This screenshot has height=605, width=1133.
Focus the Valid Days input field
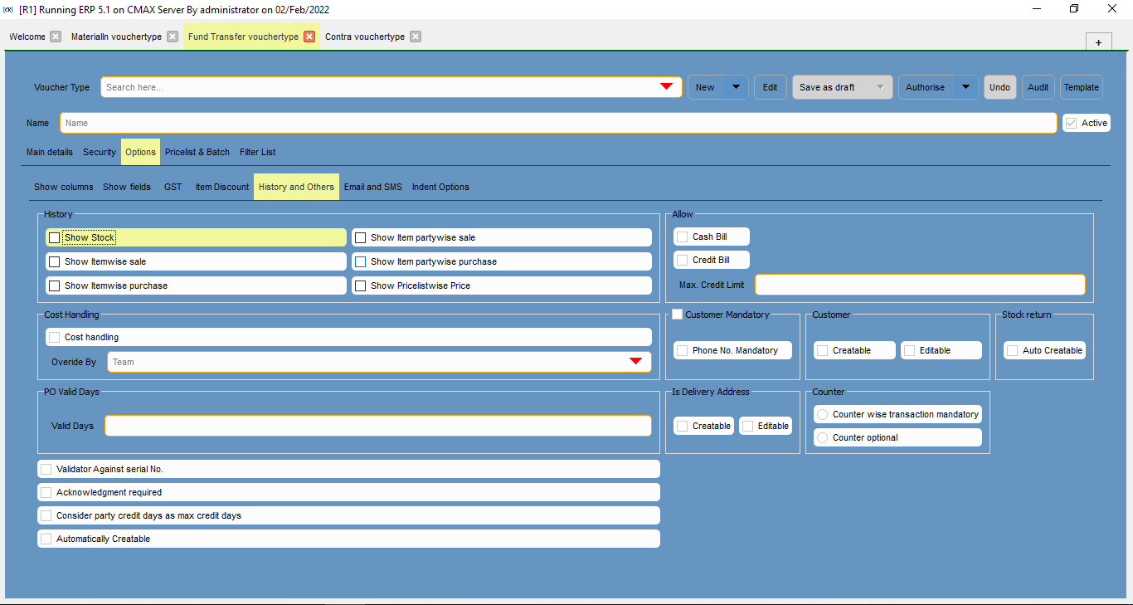click(377, 426)
